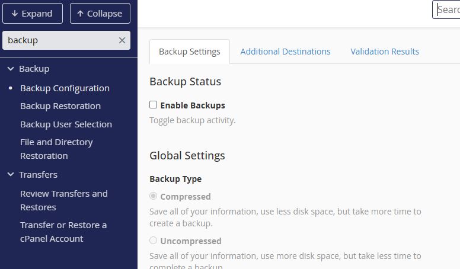Image resolution: width=460 pixels, height=269 pixels.
Task: Click the Enable Backups label
Action: pyautogui.click(x=193, y=105)
